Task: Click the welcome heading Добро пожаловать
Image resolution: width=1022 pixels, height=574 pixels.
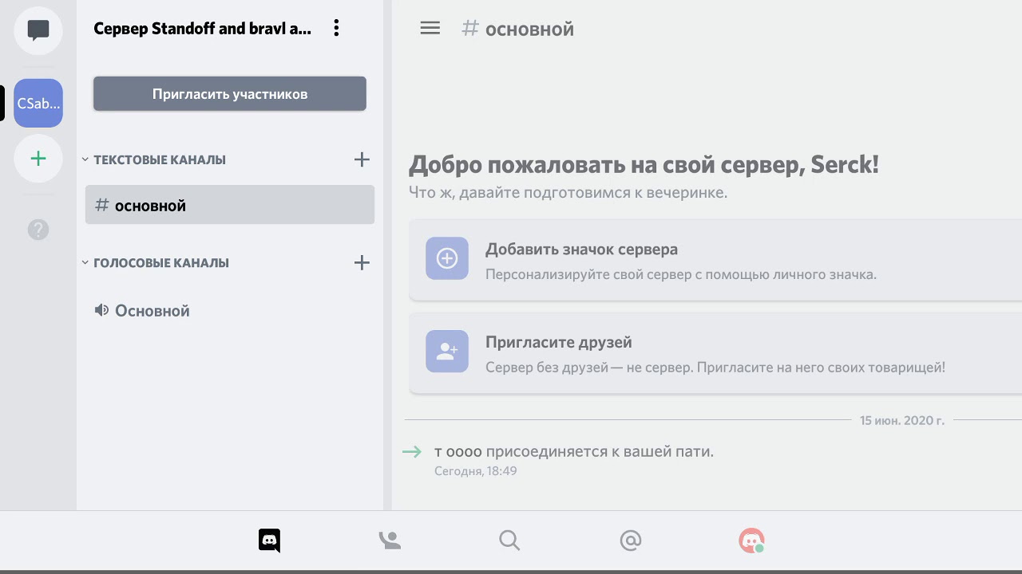Action: tap(644, 165)
